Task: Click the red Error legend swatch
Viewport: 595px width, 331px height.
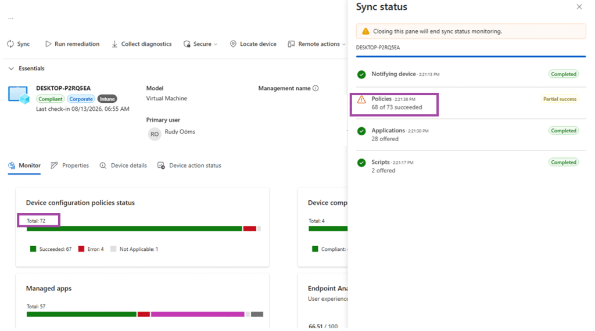Action: (x=81, y=249)
